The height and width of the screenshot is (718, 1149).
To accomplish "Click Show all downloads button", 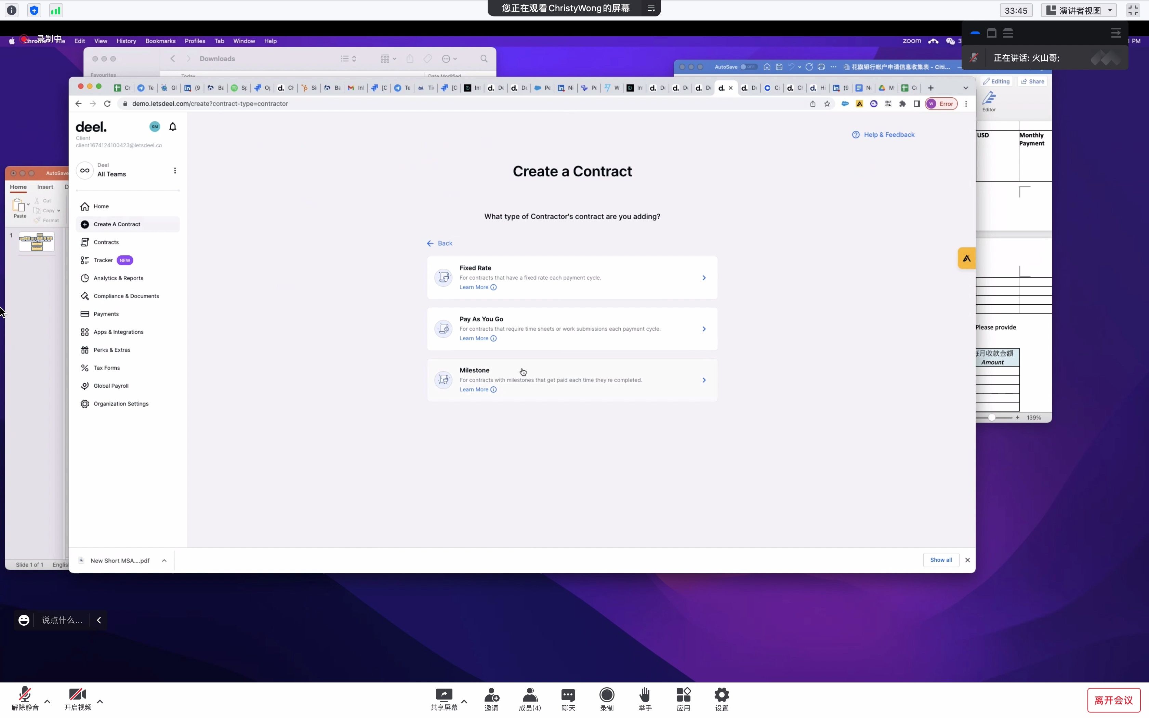I will [940, 560].
